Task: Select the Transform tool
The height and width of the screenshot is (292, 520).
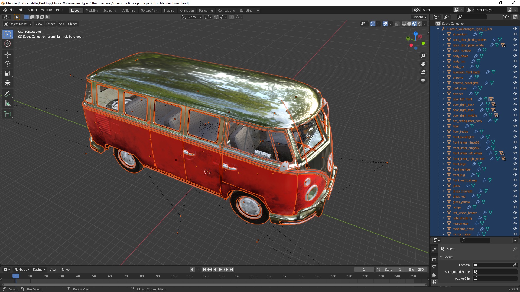Action: [8, 83]
